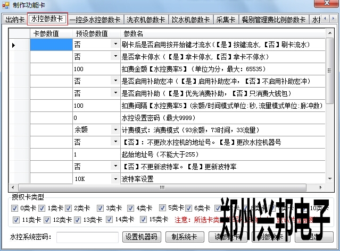Click the 设置机器码 button
The image size is (340, 251).
141,237
